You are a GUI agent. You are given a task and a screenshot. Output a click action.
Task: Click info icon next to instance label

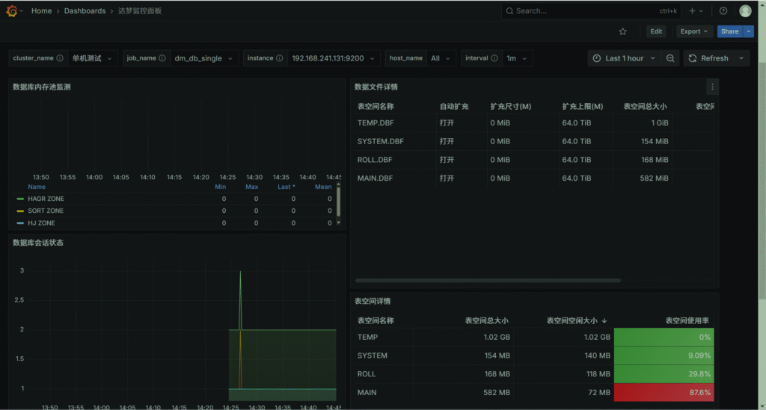[x=280, y=58]
